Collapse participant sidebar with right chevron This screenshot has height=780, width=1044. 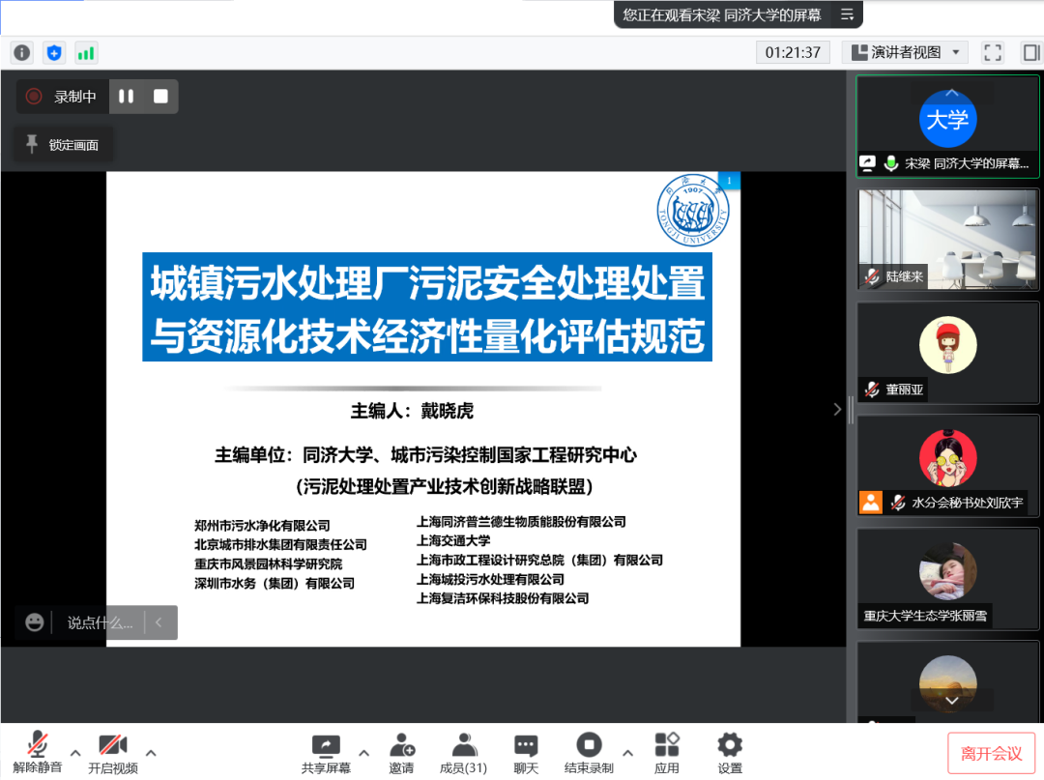[837, 409]
